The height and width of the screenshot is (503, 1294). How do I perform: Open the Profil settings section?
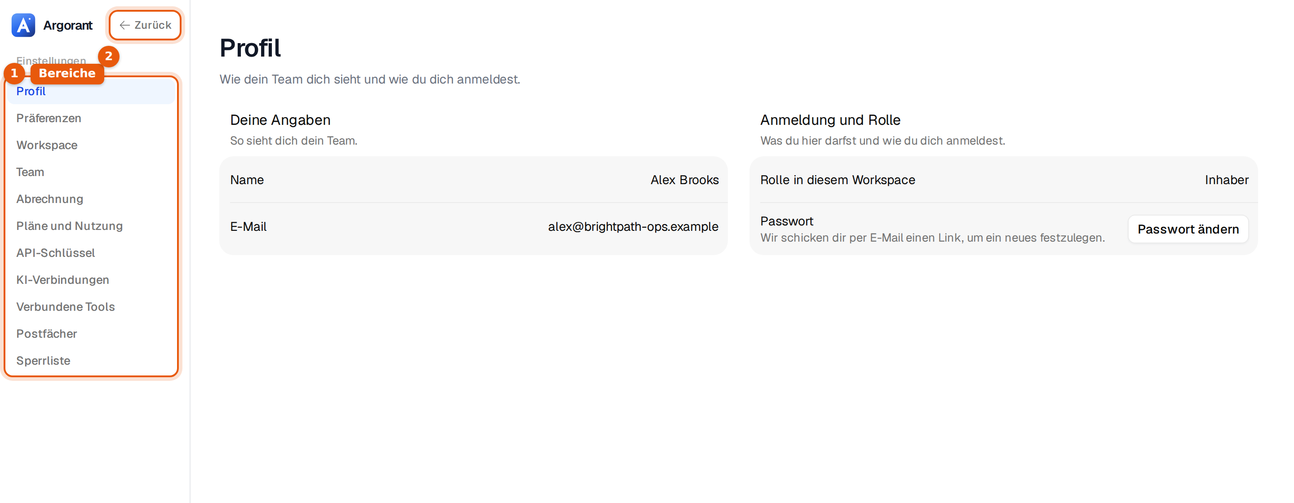point(91,91)
